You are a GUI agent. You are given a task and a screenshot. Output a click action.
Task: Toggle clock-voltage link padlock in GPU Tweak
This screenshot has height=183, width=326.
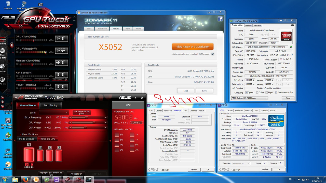12,45
